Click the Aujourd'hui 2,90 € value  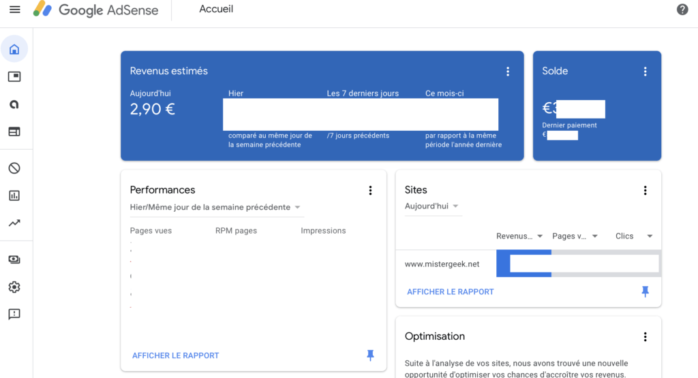(x=152, y=109)
